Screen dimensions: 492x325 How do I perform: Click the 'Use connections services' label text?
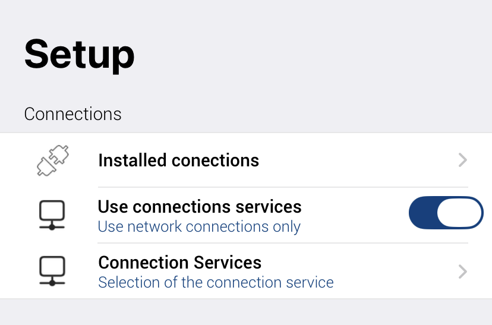tap(200, 207)
